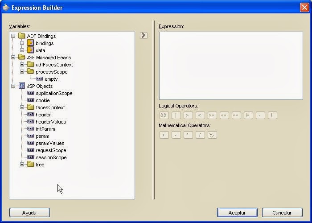Screen dimensions: 312x223
Task: Insert the && logical operator
Action: coord(164,115)
